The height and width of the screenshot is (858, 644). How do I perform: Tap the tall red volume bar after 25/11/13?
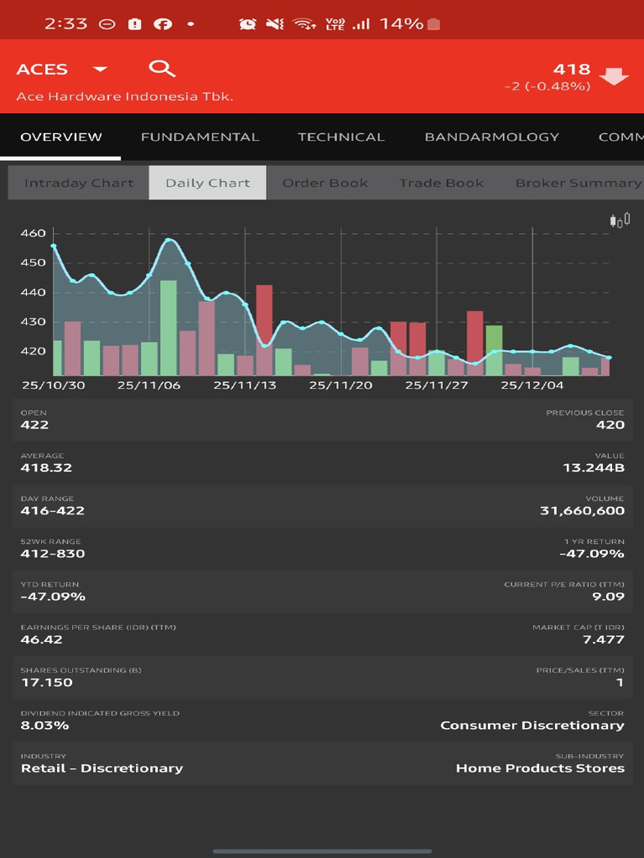[264, 330]
